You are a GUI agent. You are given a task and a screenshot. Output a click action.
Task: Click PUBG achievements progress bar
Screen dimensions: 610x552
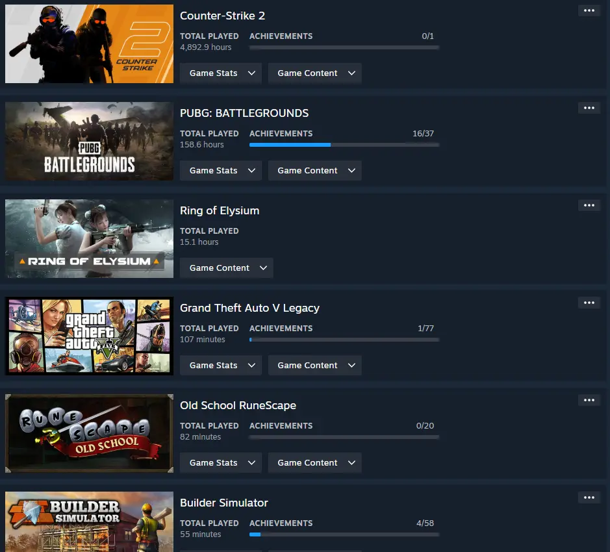(x=344, y=145)
